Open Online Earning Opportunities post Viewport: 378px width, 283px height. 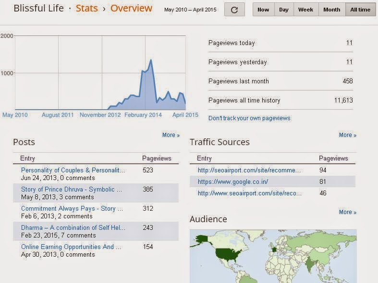(x=71, y=247)
